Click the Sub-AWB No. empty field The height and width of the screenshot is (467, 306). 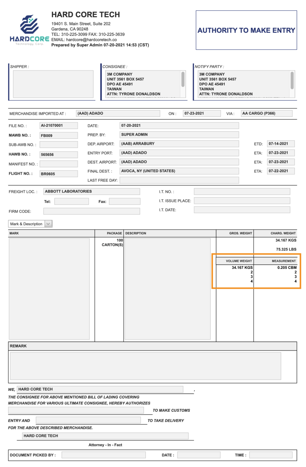point(59,145)
